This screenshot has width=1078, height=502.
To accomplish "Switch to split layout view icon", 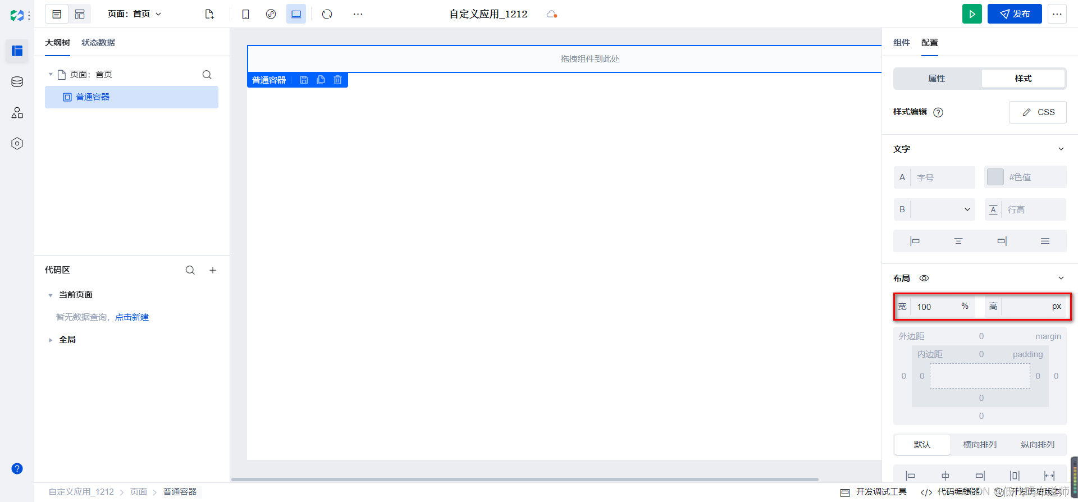I will click(x=80, y=14).
